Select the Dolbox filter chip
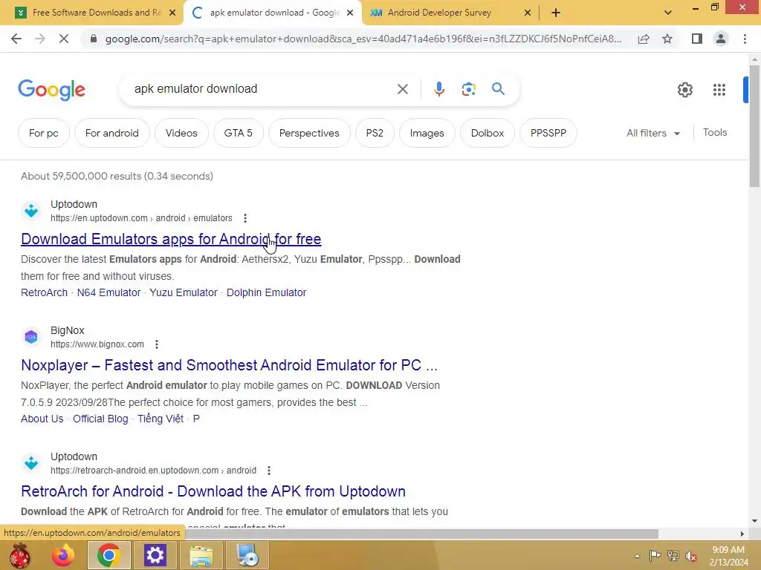Image resolution: width=761 pixels, height=570 pixels. click(x=488, y=133)
